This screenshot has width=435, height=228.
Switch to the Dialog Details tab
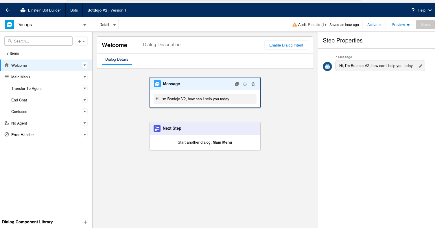coord(117,59)
